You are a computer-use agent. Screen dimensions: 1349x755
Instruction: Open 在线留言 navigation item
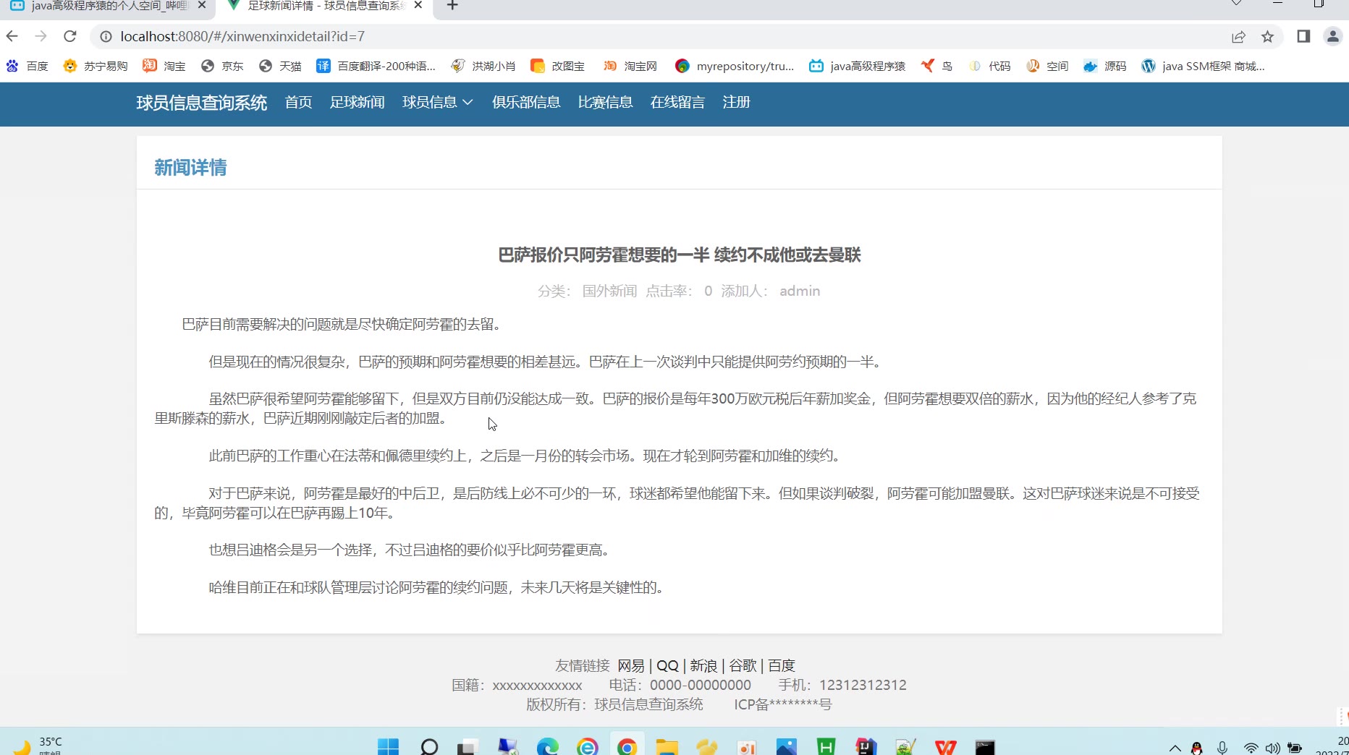pos(677,103)
